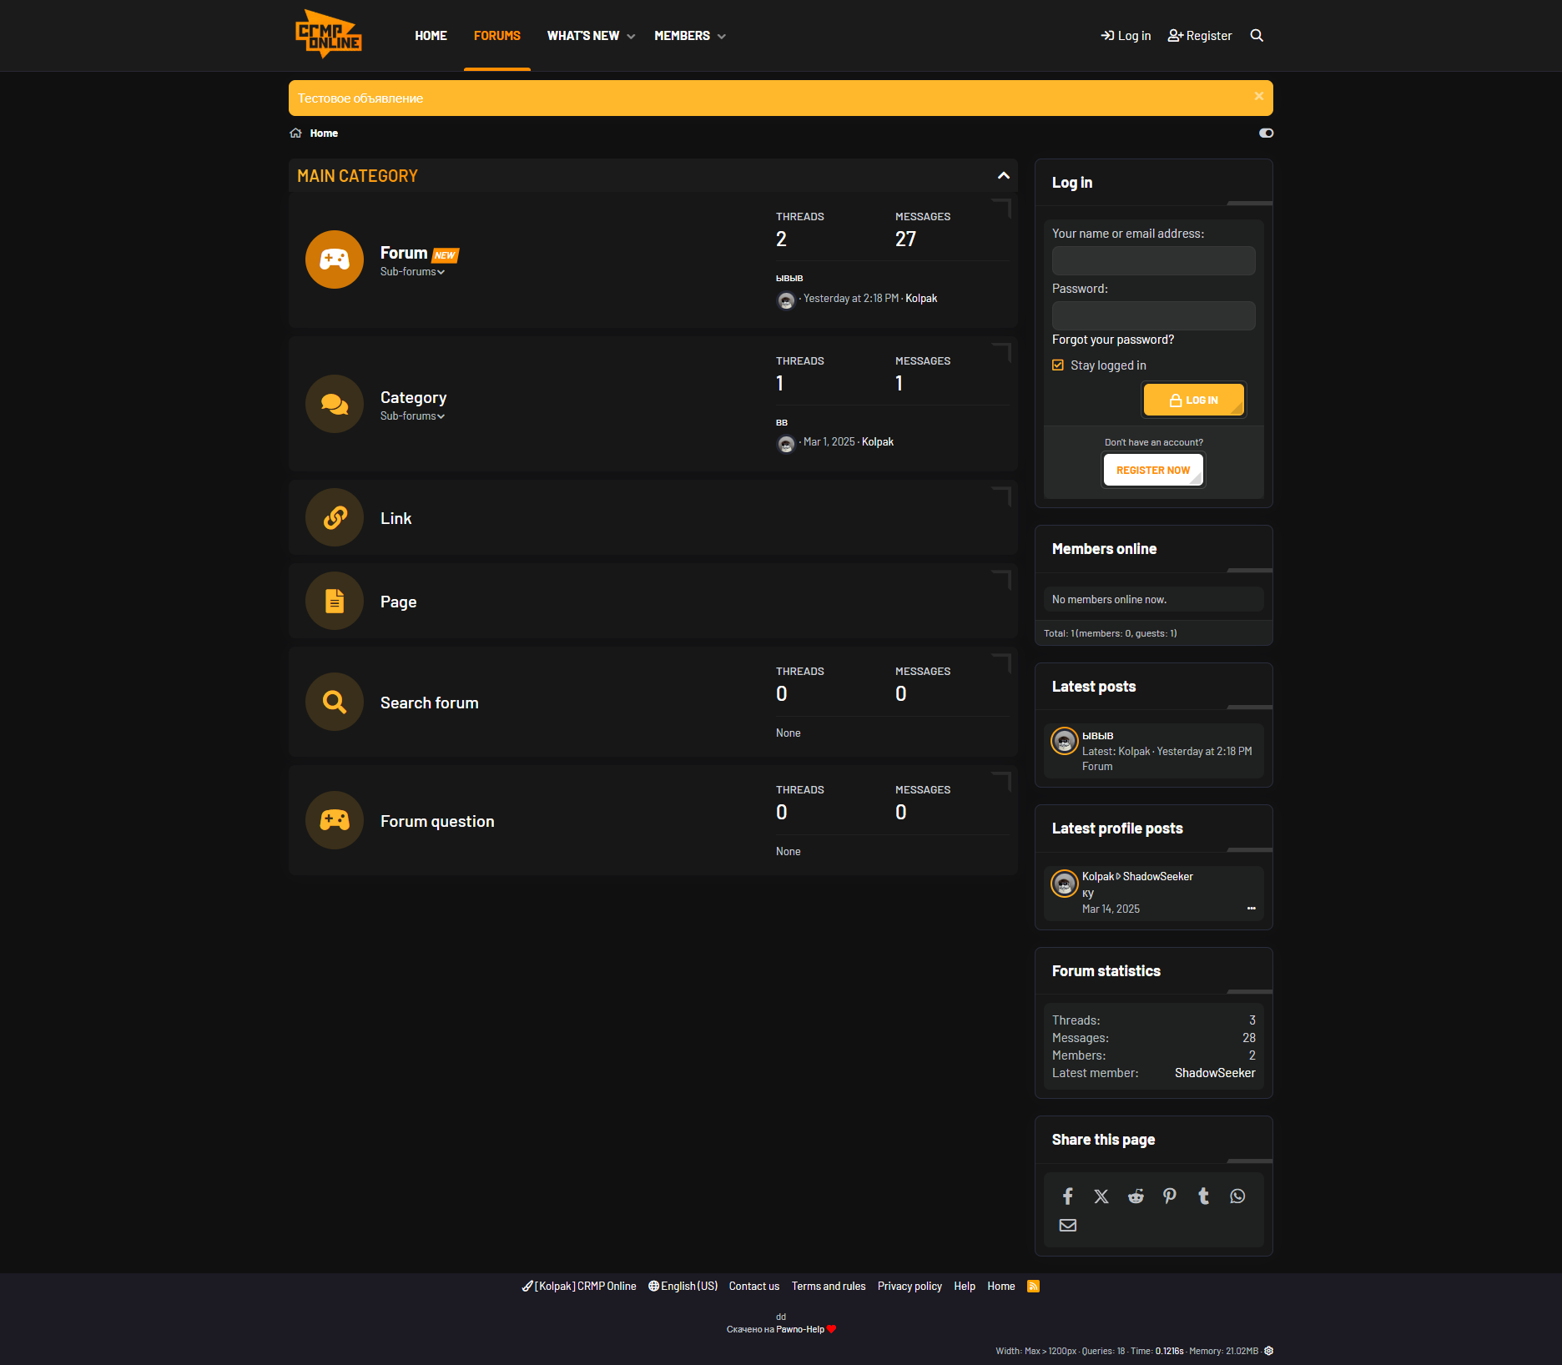Focus the name or email input field
The height and width of the screenshot is (1365, 1562).
point(1153,260)
